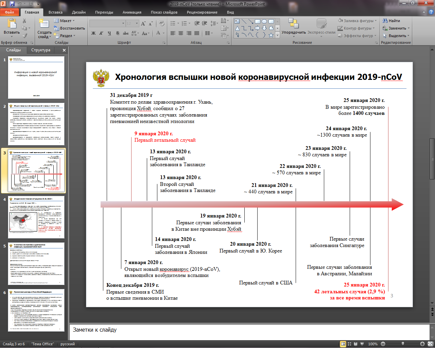Switch to Reading view icon
This screenshot has height=348, width=435.
pyautogui.click(x=355, y=344)
